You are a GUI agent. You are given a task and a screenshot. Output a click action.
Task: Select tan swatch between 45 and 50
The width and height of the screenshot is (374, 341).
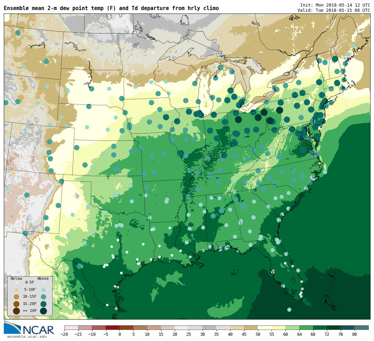[x=251, y=327]
